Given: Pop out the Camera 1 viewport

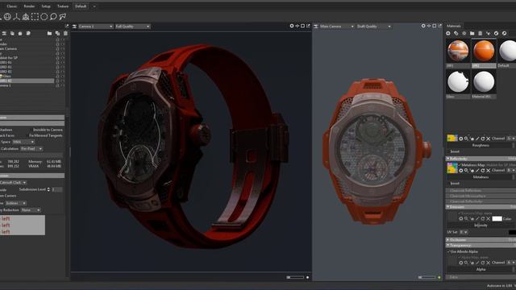Looking at the screenshot, I should (308, 26).
